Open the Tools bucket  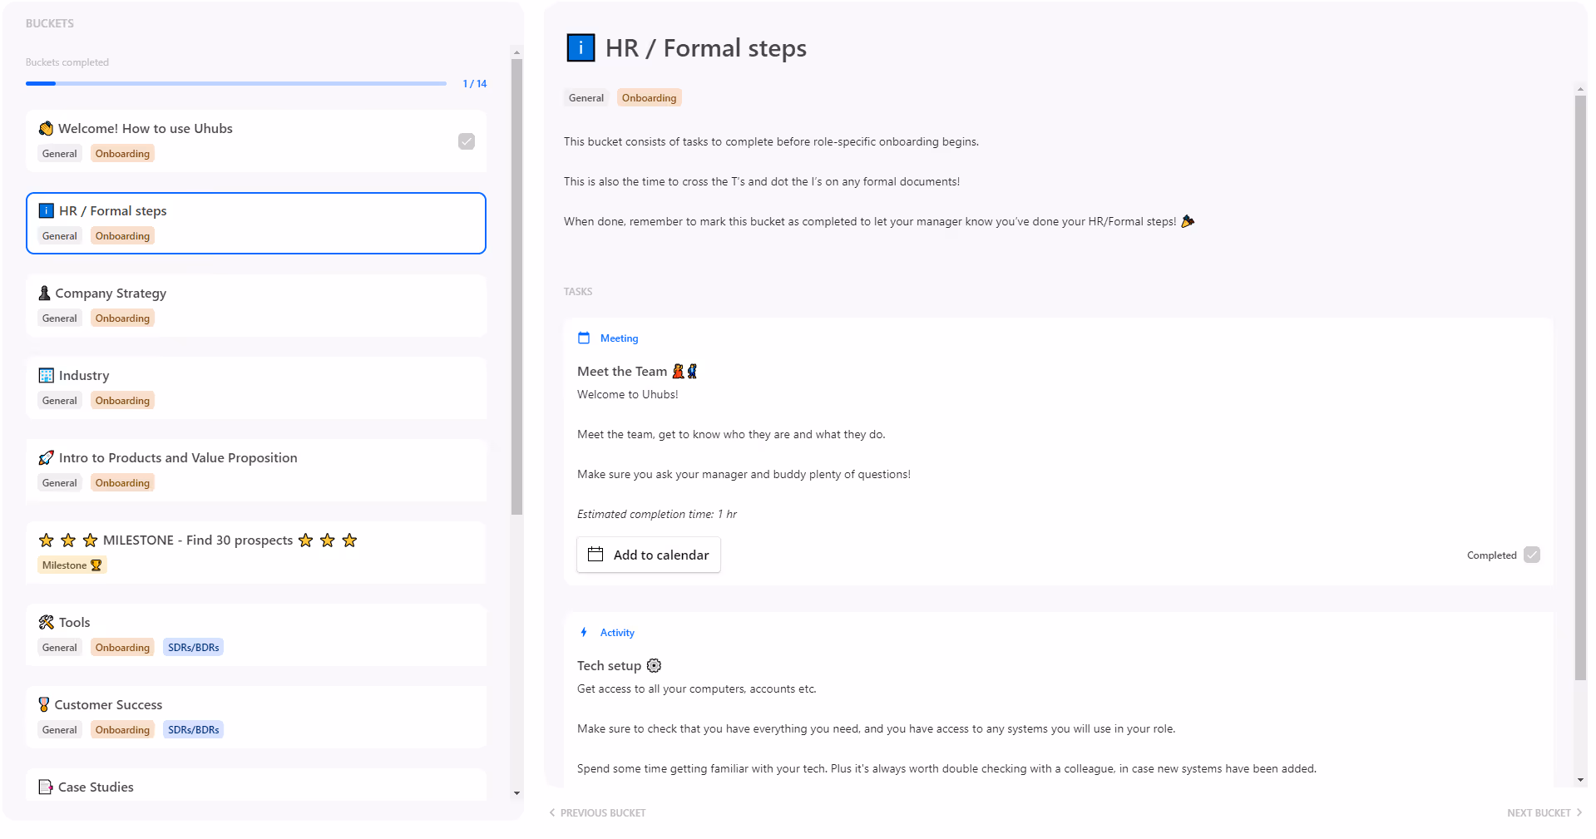pos(256,634)
